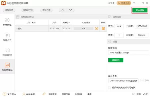Play the 短片 file preview

click(x=96, y=28)
